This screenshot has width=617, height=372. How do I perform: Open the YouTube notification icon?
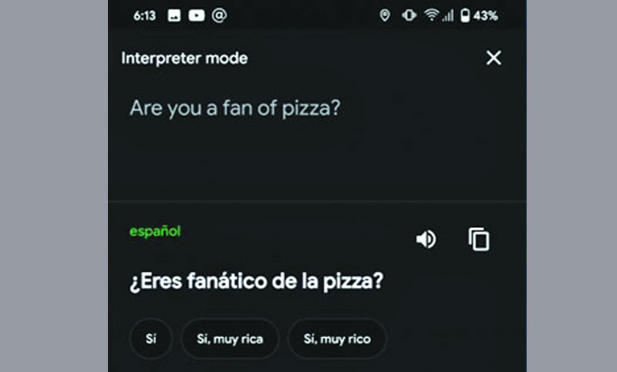[197, 15]
